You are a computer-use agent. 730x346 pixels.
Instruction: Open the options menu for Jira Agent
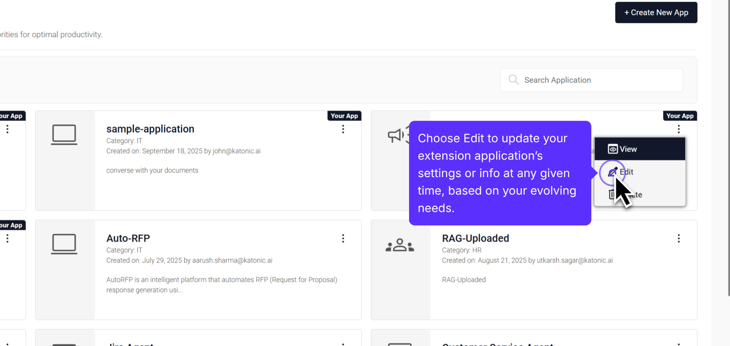343,343
